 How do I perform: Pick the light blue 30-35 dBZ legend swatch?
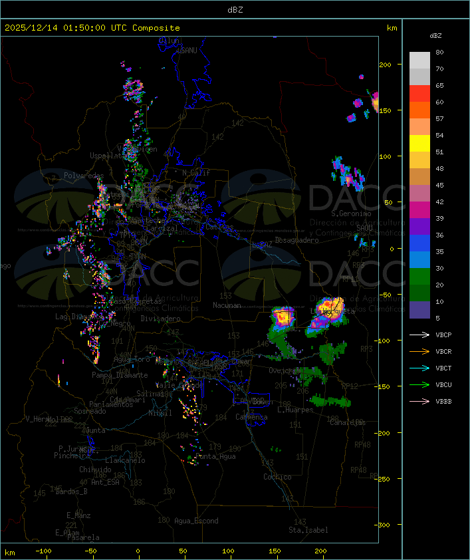[x=419, y=259]
